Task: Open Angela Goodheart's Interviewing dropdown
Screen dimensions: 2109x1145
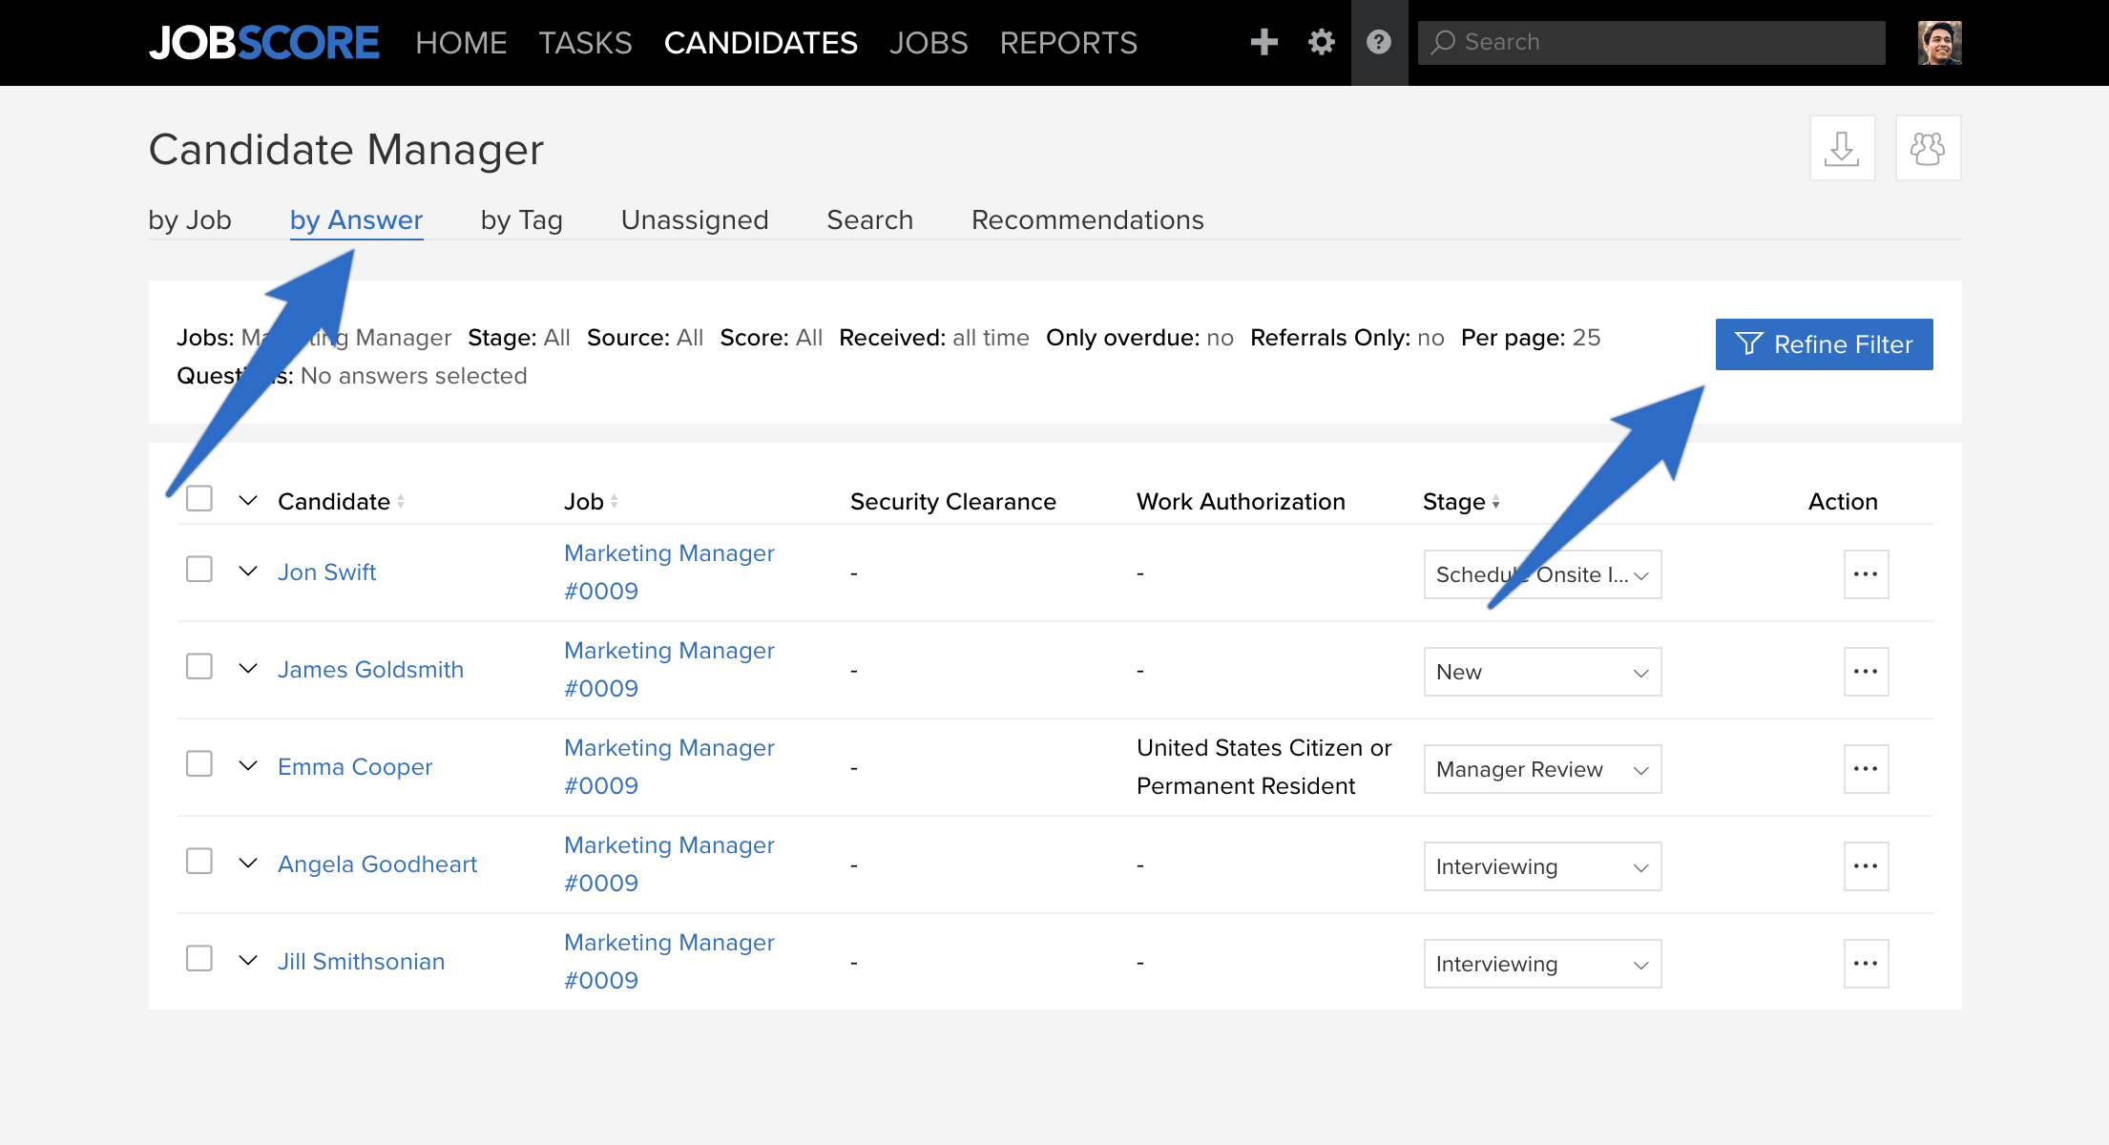Action: tap(1542, 866)
